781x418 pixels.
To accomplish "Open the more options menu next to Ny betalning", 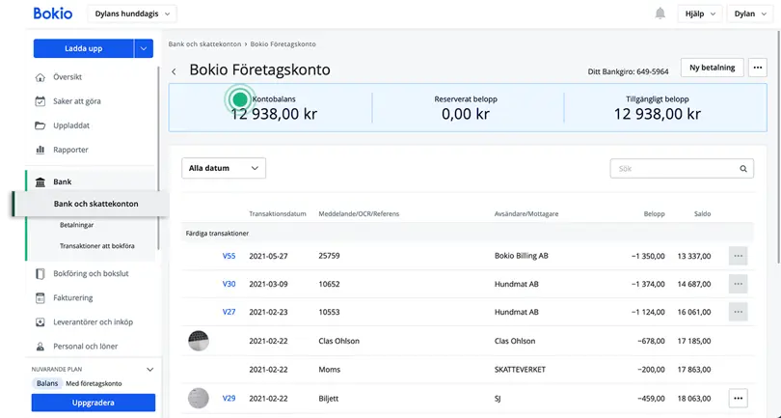I will point(757,68).
